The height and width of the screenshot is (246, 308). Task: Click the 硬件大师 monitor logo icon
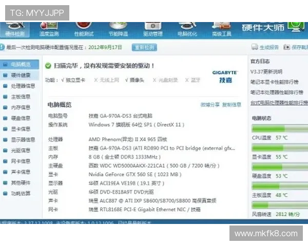point(296,27)
